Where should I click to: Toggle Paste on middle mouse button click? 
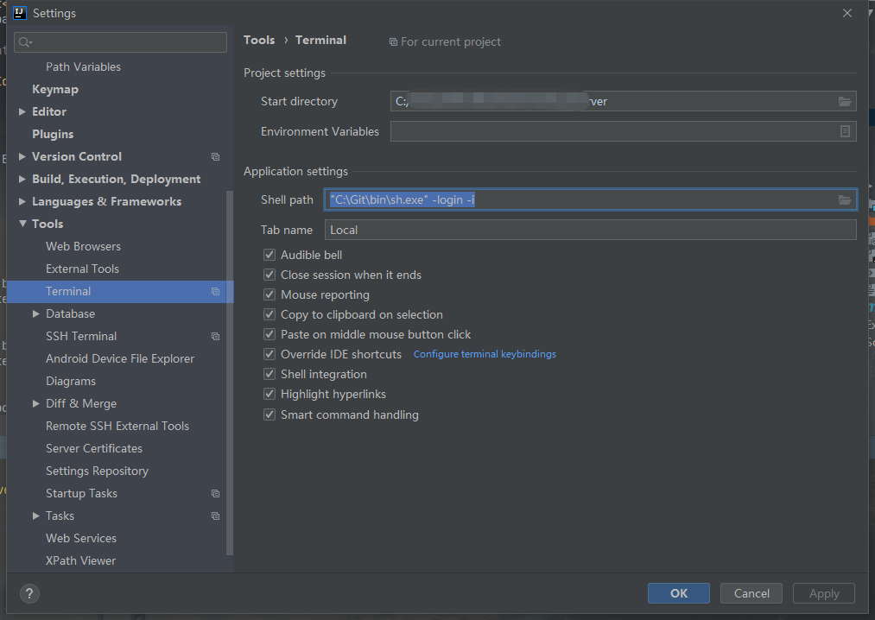269,334
